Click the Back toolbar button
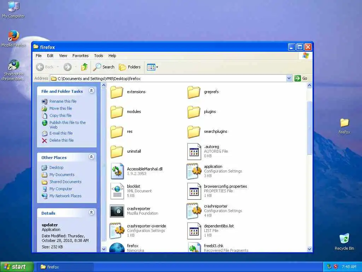362x272 pixels. click(x=45, y=67)
